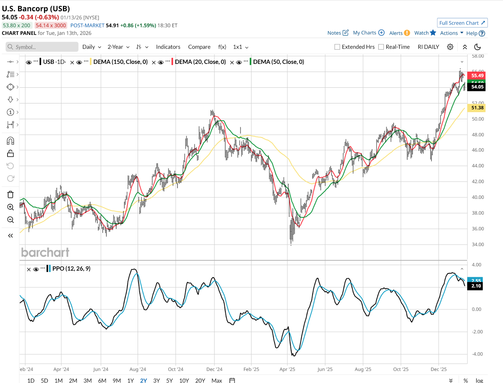Enable the Extended Hrs checkbox

[337, 47]
